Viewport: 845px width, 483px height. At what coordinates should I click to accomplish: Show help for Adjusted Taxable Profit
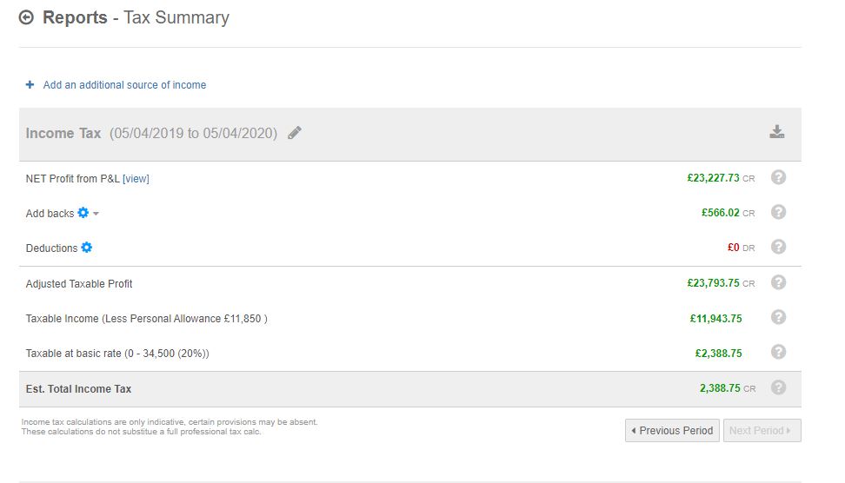[x=778, y=282]
